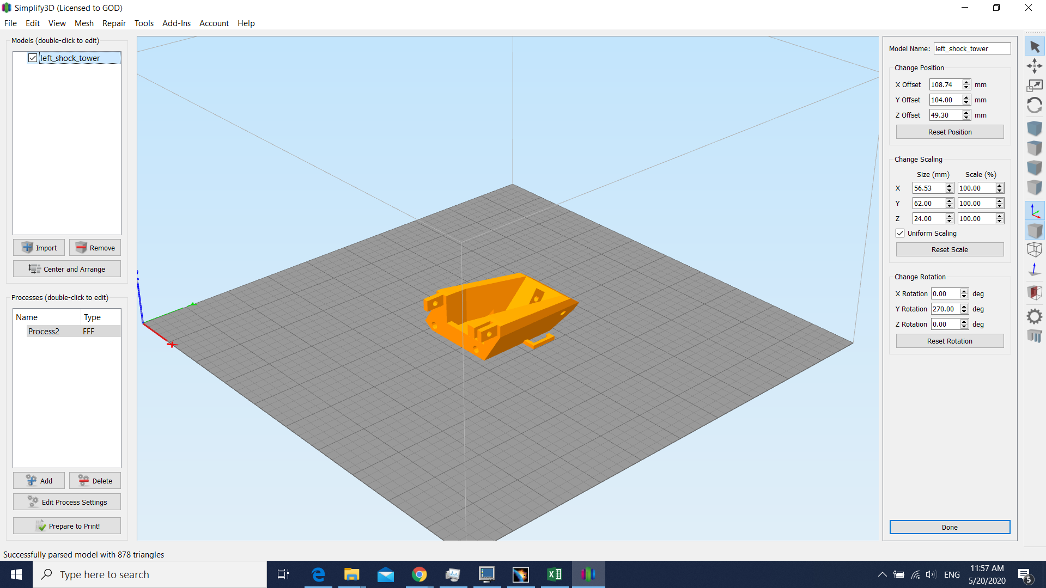Choose the scale model tool
The width and height of the screenshot is (1046, 588).
click(1035, 85)
